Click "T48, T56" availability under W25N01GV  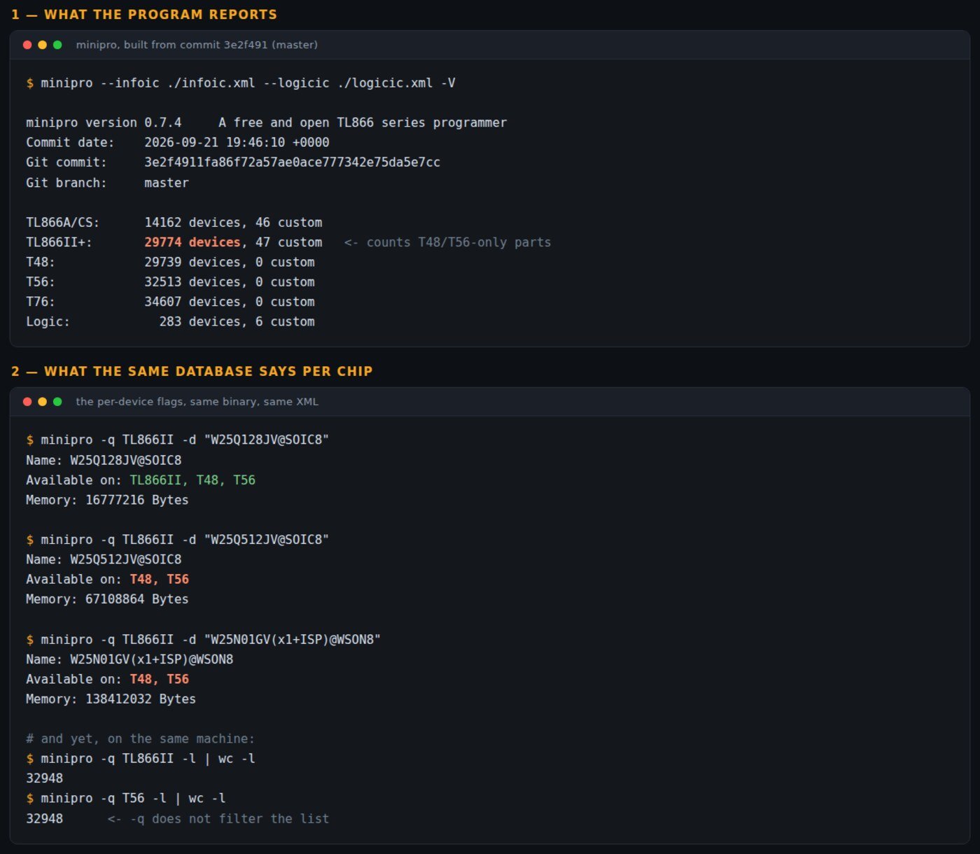click(160, 679)
